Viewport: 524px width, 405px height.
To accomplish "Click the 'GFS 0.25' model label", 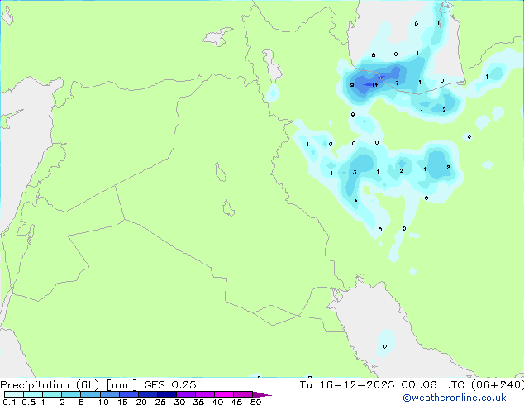I will pos(170,385).
